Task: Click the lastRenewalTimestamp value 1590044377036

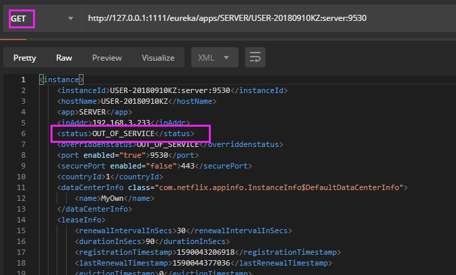Action: (201, 263)
